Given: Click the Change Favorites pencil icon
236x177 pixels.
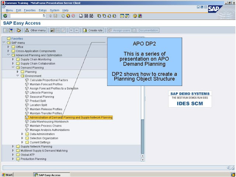Looking at the screenshot, I should tap(63, 30).
